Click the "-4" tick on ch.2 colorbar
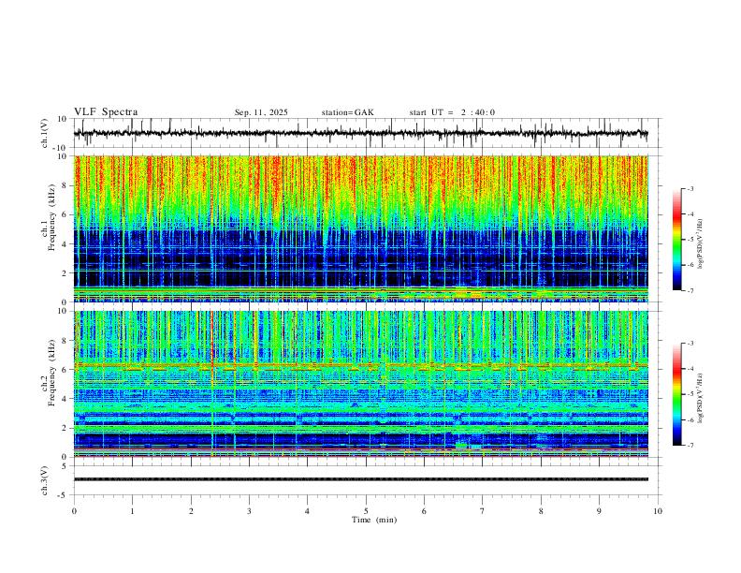 tap(690, 368)
